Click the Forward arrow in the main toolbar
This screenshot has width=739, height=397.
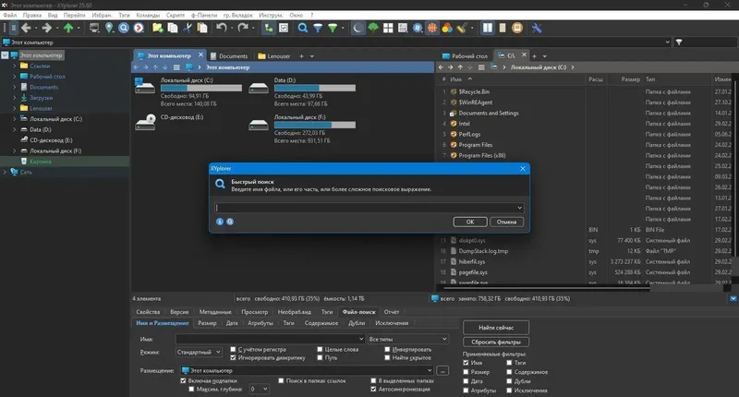(46, 29)
